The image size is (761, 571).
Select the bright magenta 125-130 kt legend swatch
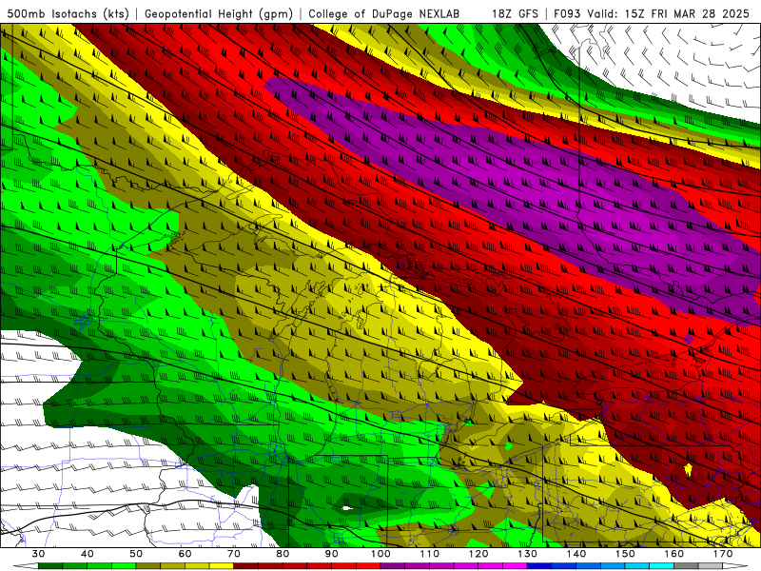coord(516,566)
